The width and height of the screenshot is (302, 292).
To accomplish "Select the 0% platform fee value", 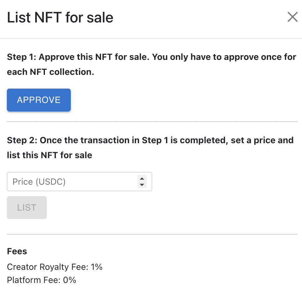I will pyautogui.click(x=70, y=280).
